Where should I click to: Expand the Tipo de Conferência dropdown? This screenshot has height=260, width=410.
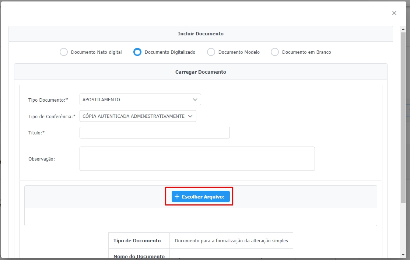point(138,116)
